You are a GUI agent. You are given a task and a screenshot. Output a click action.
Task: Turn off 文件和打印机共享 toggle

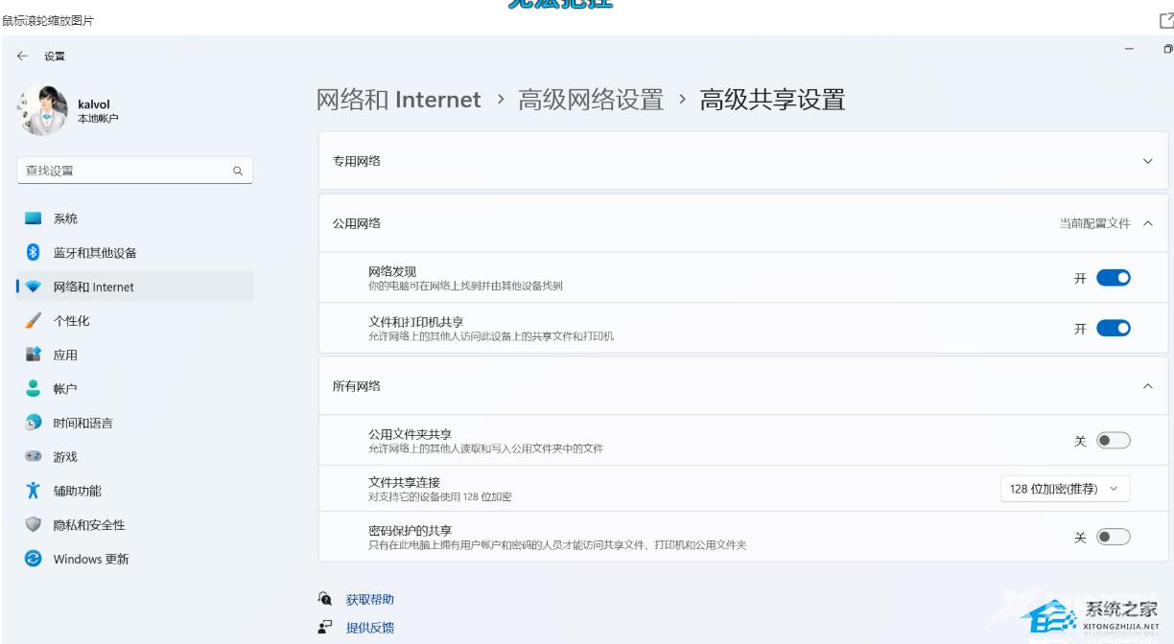(x=1114, y=328)
